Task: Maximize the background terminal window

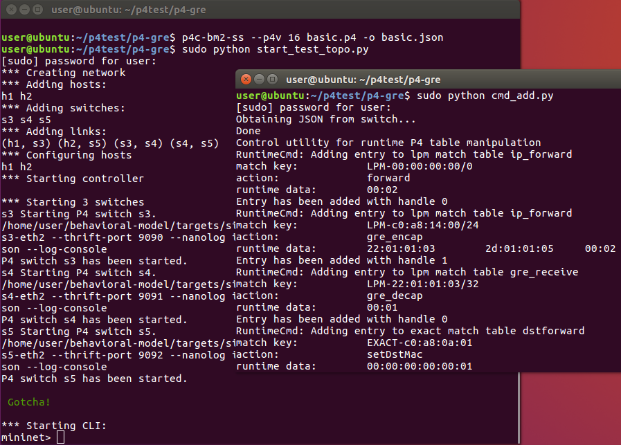Action: coord(37,10)
